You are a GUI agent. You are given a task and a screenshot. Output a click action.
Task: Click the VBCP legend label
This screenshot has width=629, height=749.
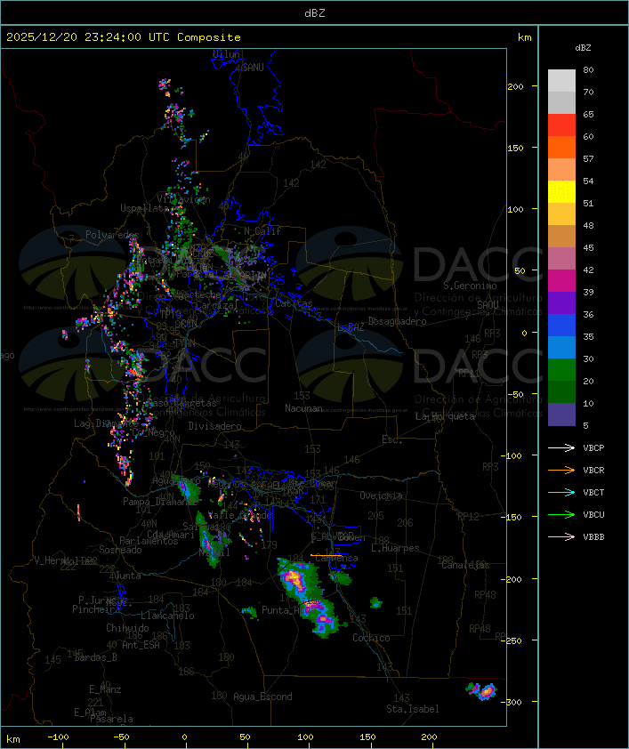593,448
